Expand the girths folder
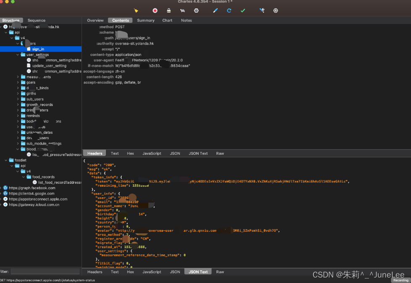The width and height of the screenshot is (411, 283). click(x=18, y=93)
